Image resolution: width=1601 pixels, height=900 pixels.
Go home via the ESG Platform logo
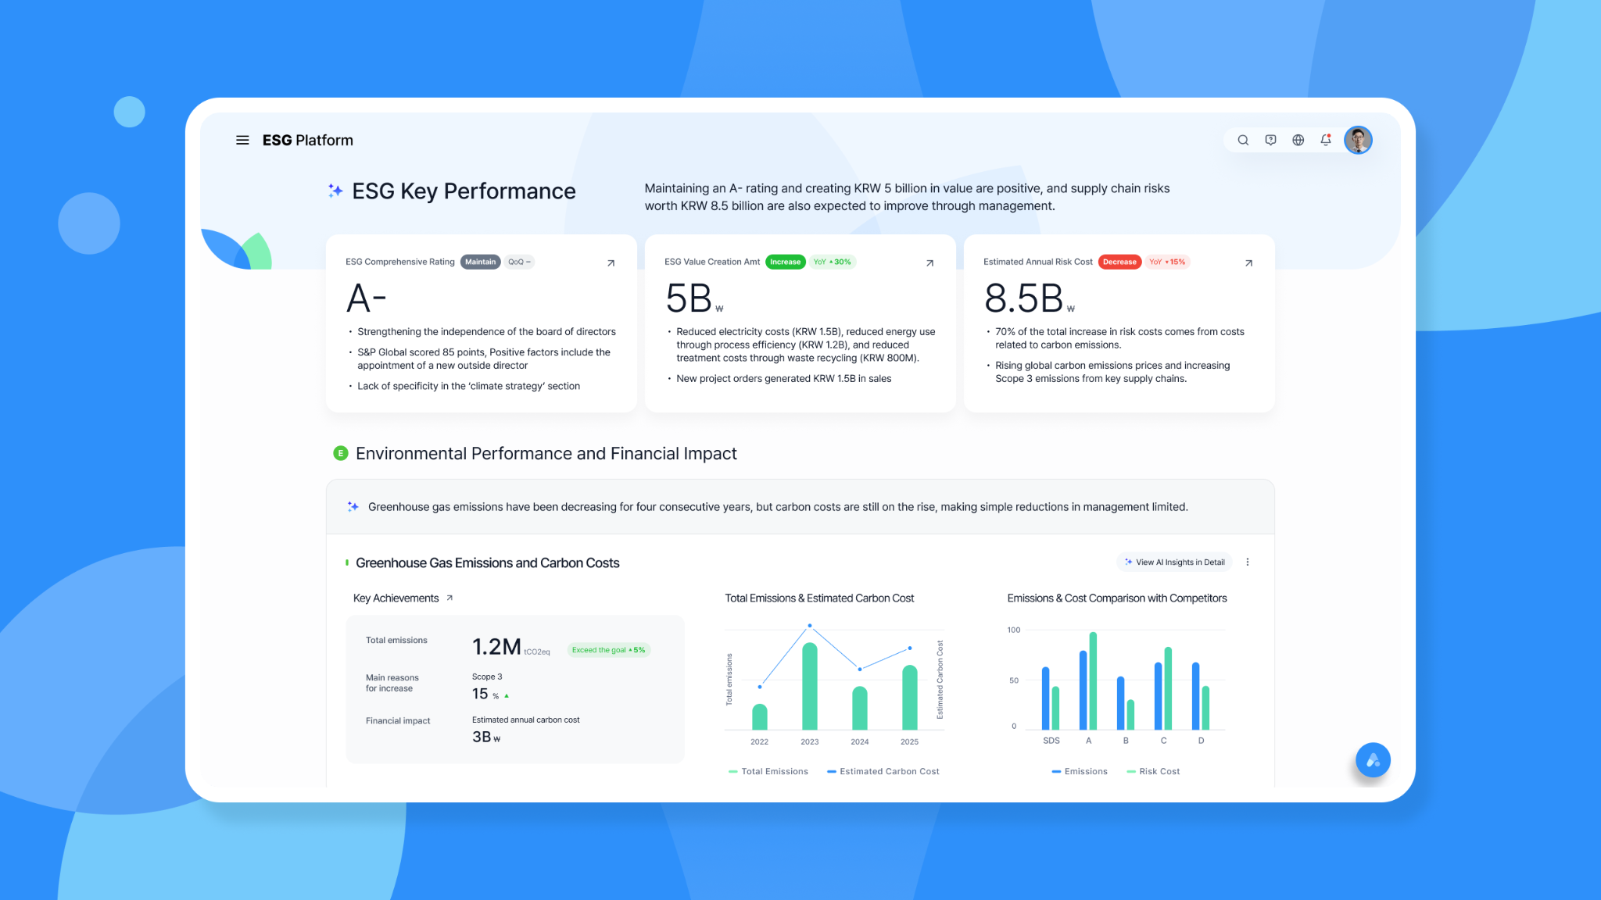[x=307, y=140]
